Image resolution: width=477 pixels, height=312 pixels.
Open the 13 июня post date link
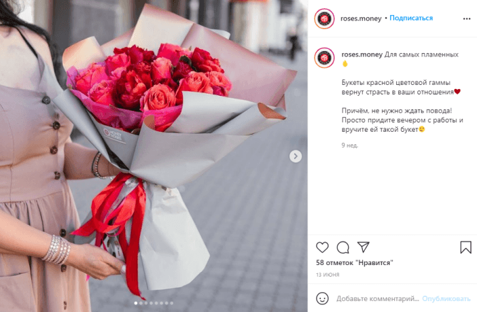point(328,275)
